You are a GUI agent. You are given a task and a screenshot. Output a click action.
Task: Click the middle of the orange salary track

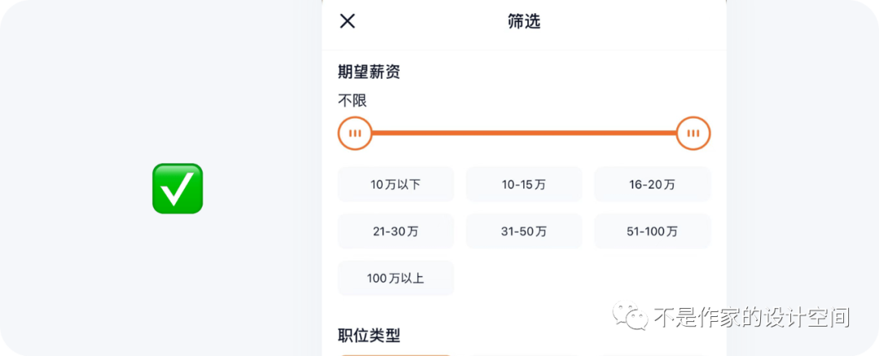(524, 133)
